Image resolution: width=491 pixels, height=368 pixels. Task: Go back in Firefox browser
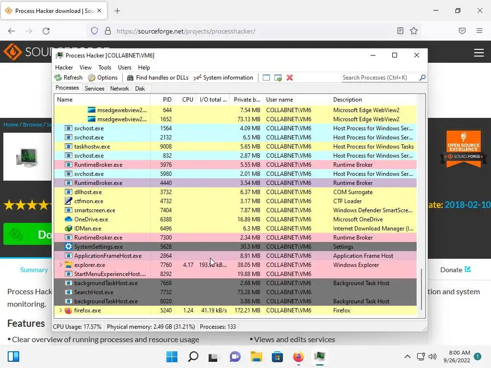coord(12,31)
